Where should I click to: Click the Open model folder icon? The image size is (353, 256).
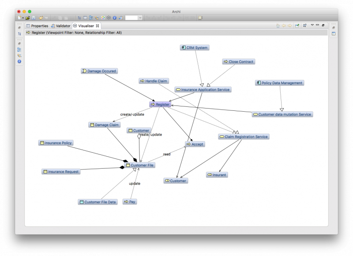27,18
